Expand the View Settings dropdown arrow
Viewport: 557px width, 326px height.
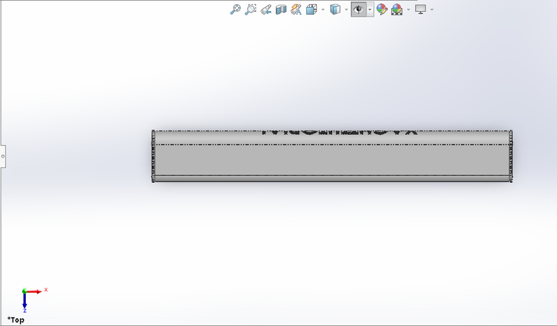coord(432,10)
